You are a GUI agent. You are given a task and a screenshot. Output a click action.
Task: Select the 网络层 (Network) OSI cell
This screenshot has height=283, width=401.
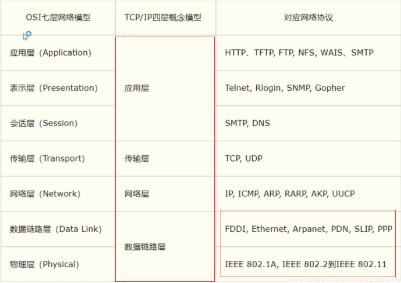coord(45,194)
